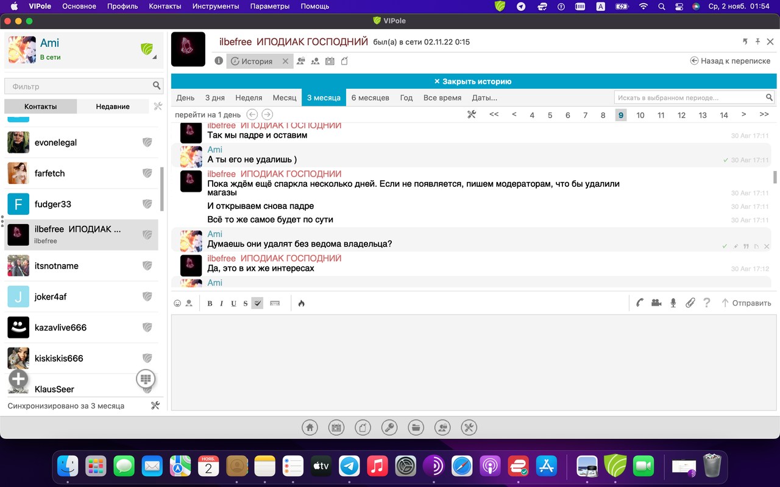780x487 pixels.
Task: Open the Даты... date range picker
Action: pos(484,97)
